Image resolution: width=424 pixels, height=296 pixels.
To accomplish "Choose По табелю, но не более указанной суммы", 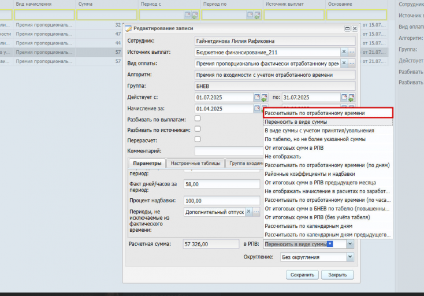I will tap(328, 139).
